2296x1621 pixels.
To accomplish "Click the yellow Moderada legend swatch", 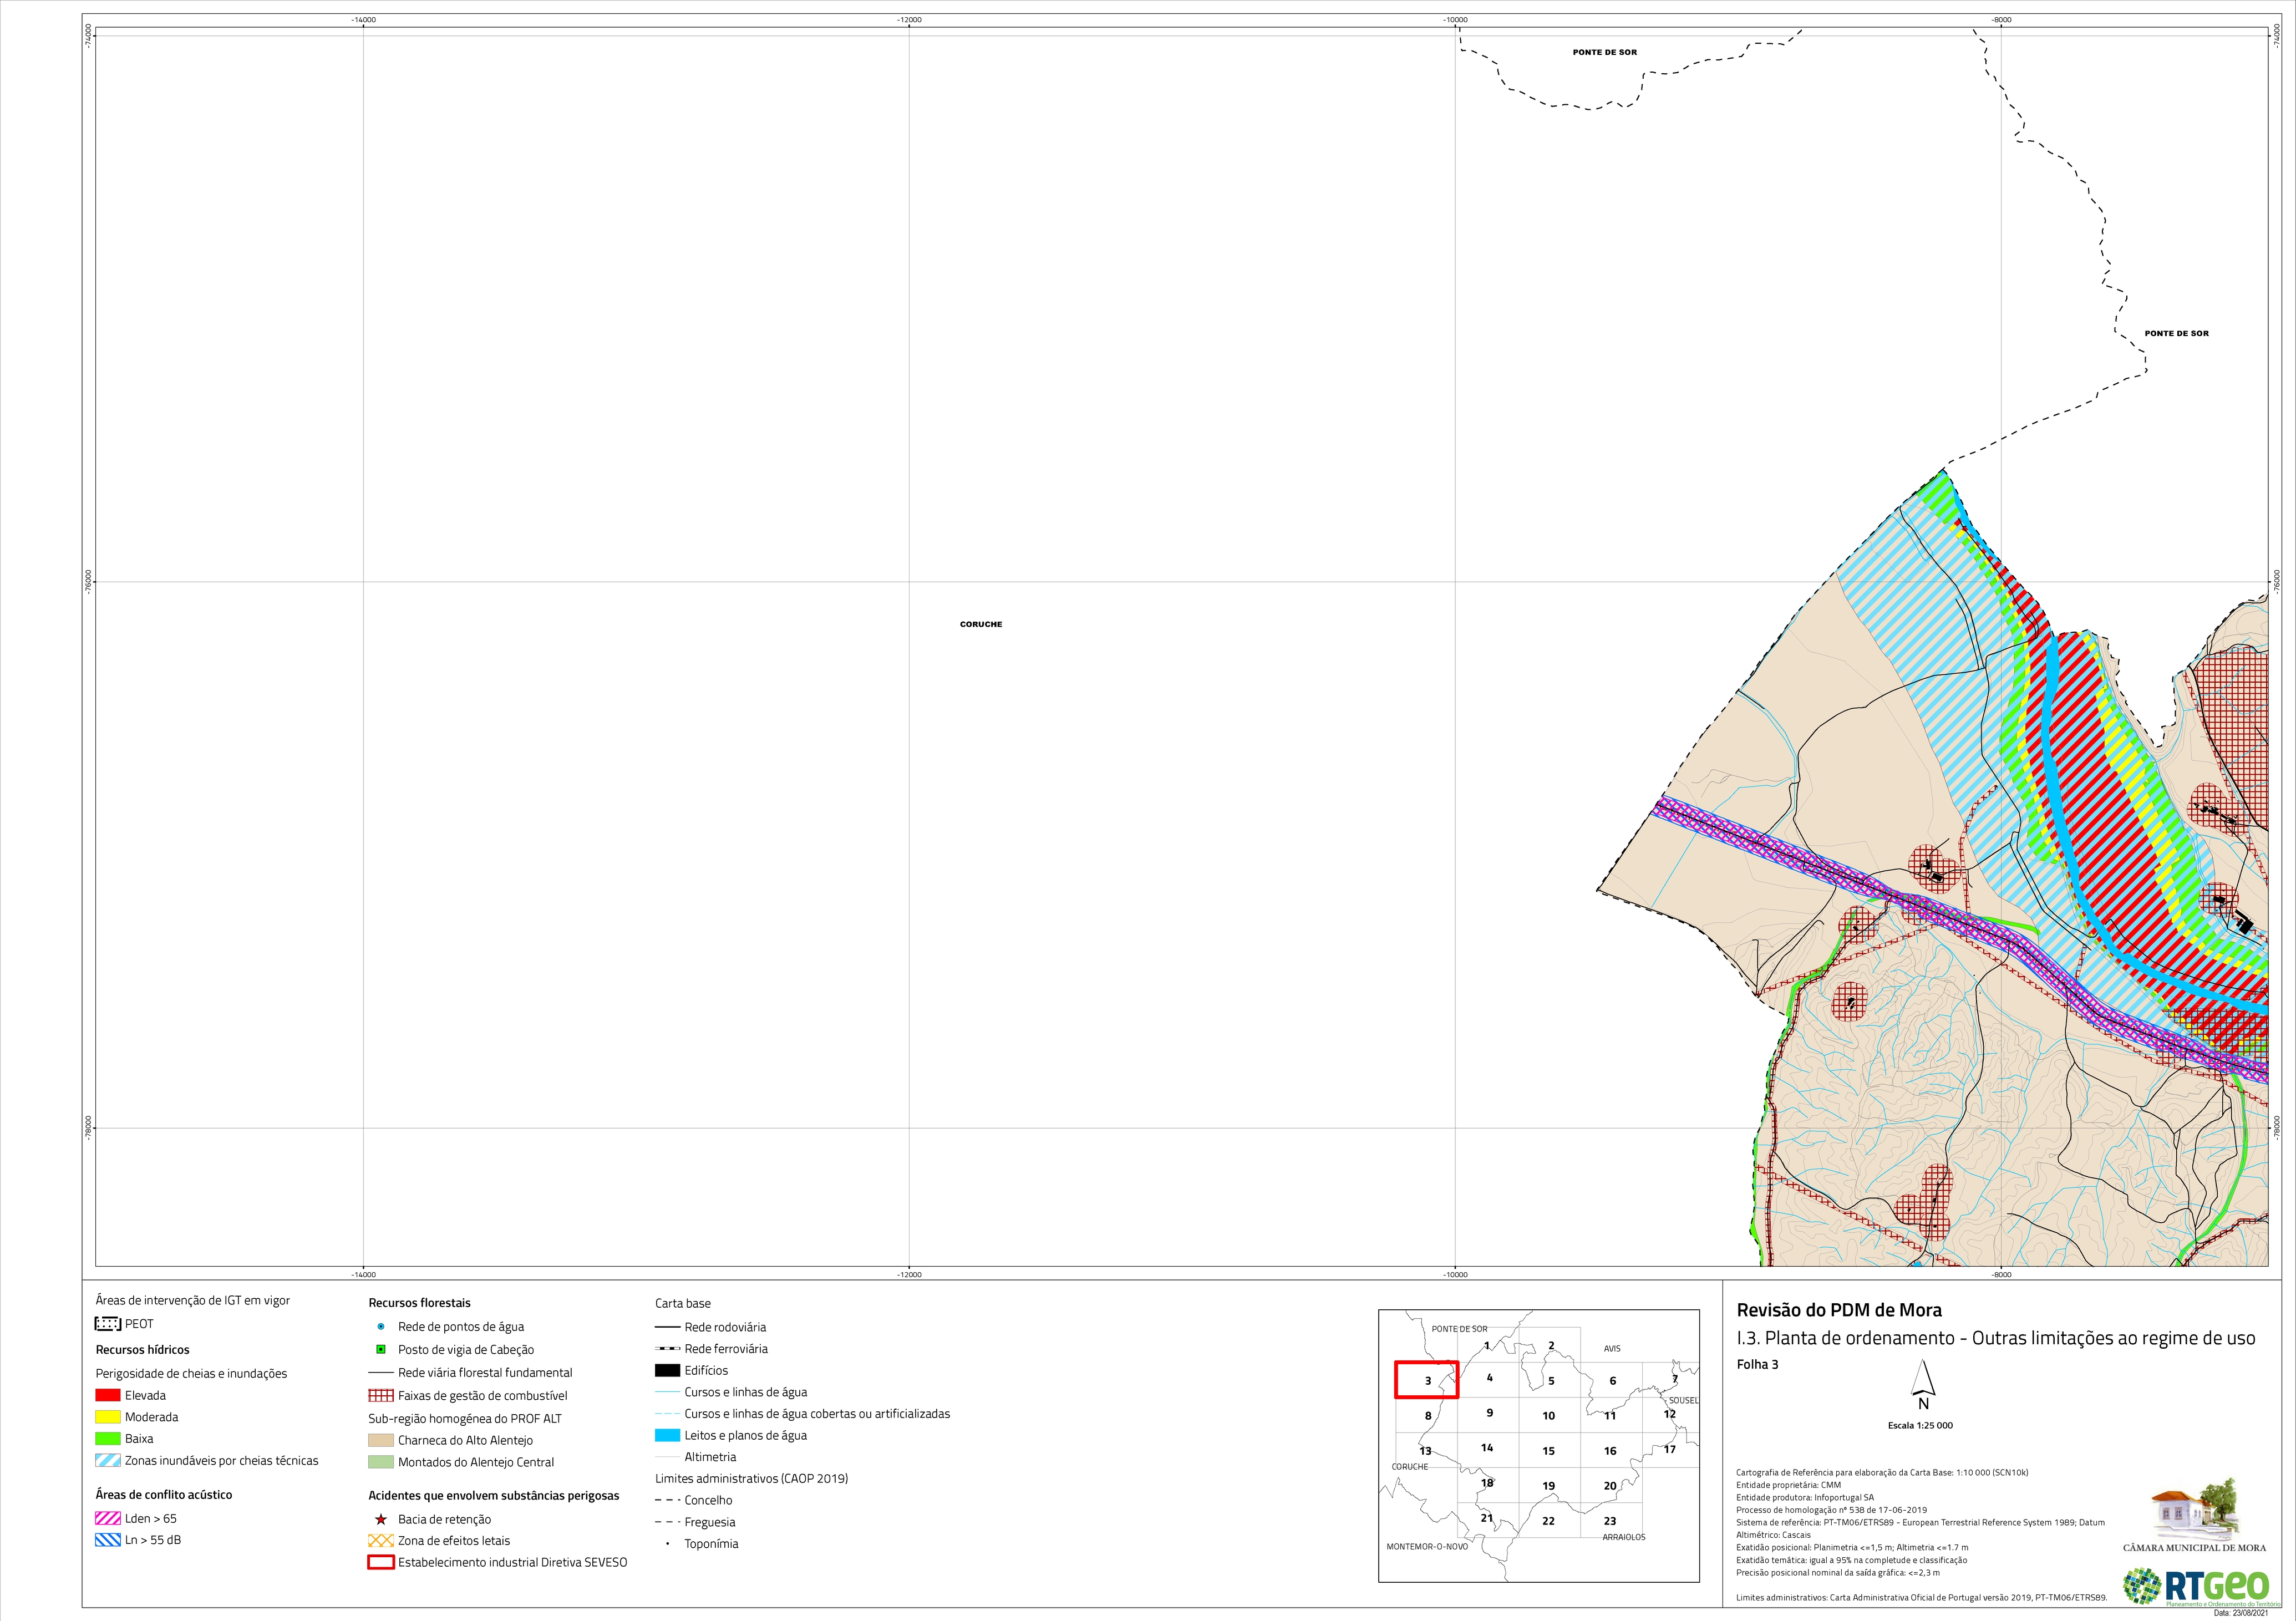I will [x=108, y=1417].
